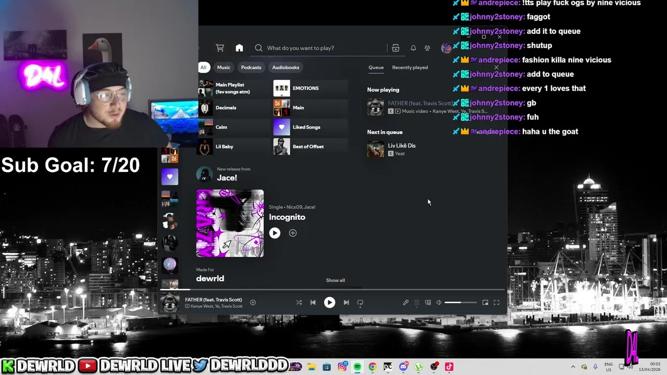Switch to the Queue tab
This screenshot has height=375, width=667.
[376, 67]
